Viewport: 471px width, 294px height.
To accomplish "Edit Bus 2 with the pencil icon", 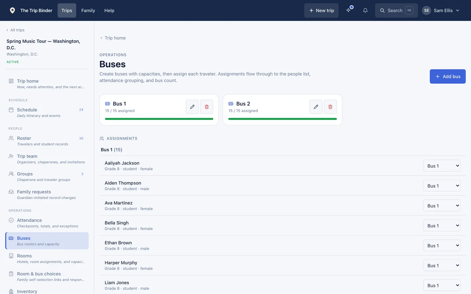I will point(316,107).
